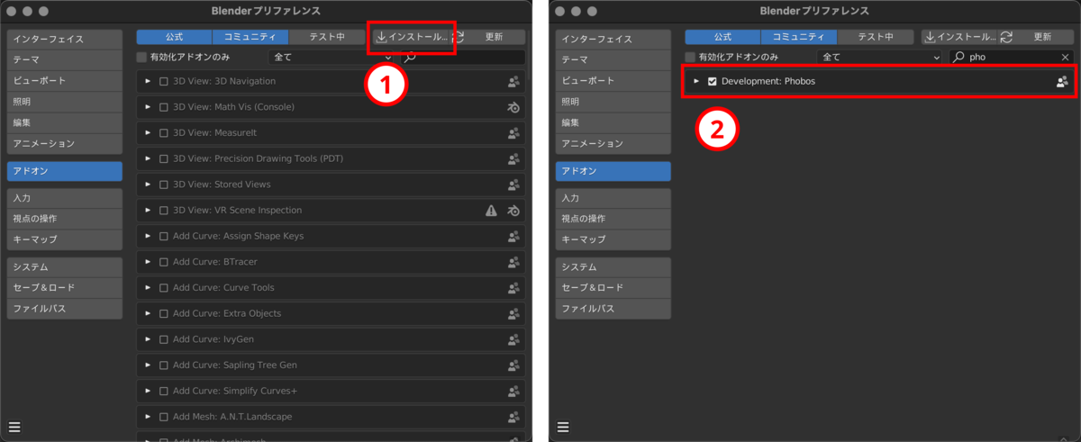Open 全て category dropdown in right window
Screen dimensions: 1081x442
(880, 57)
